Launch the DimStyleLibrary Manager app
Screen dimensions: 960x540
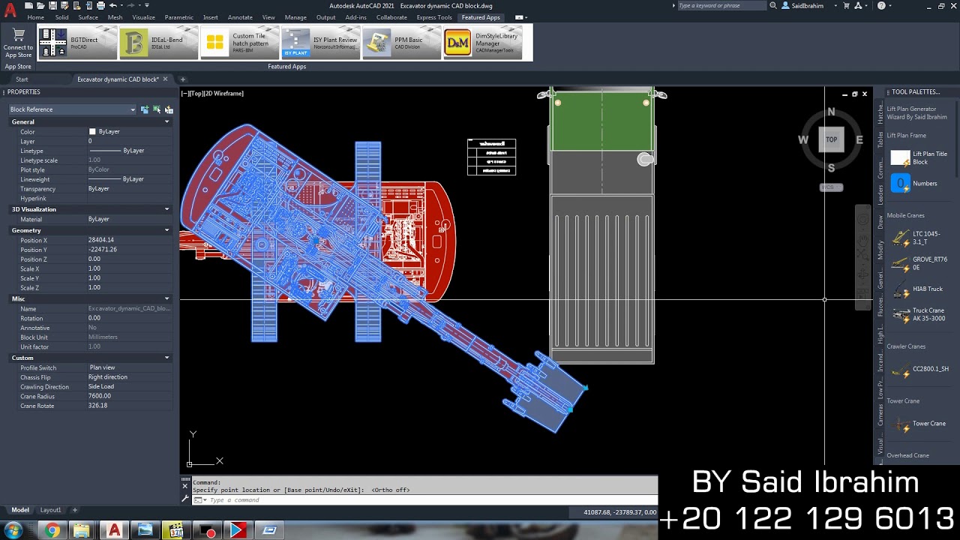[483, 43]
